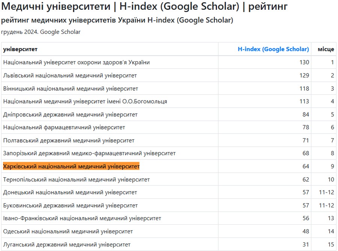Click the університет column header
Image resolution: width=338 pixels, height=251 pixels.
tap(20, 49)
